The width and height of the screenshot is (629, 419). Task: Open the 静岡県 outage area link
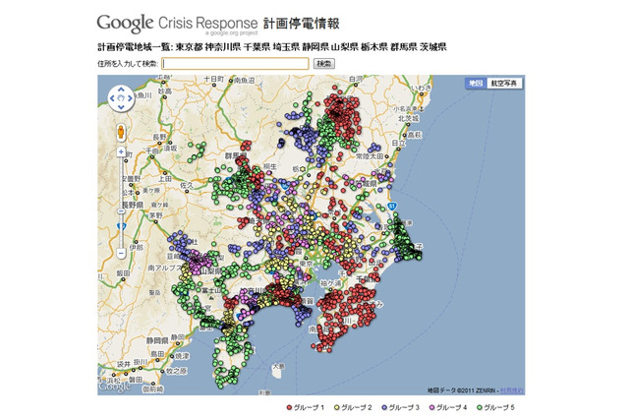pyautogui.click(x=315, y=47)
